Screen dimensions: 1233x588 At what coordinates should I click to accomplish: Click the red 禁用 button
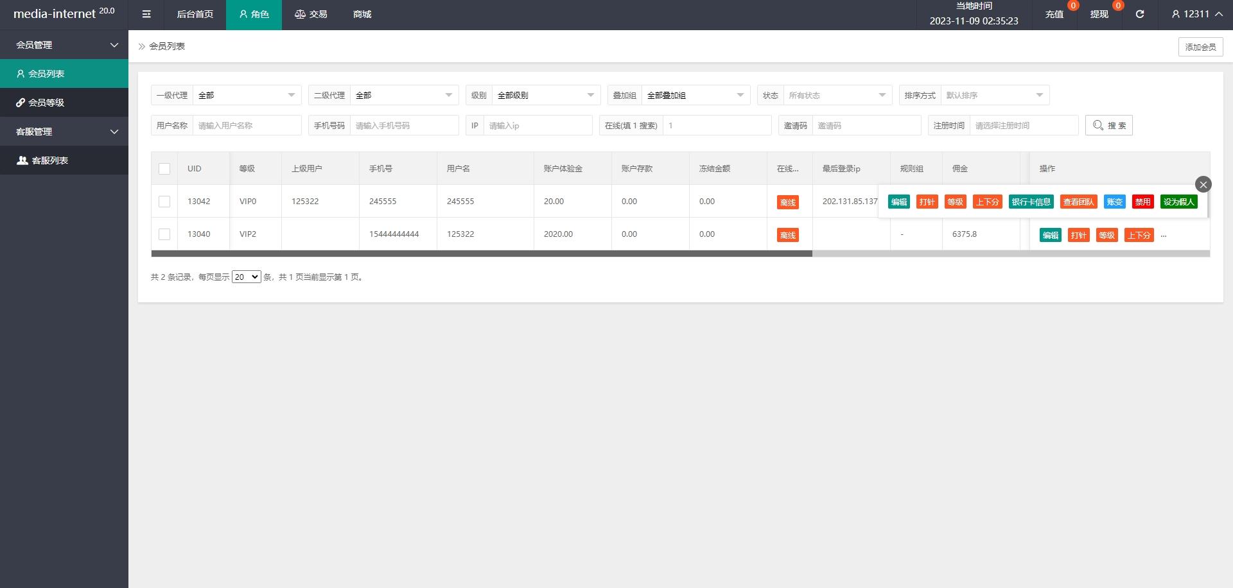[1143, 202]
